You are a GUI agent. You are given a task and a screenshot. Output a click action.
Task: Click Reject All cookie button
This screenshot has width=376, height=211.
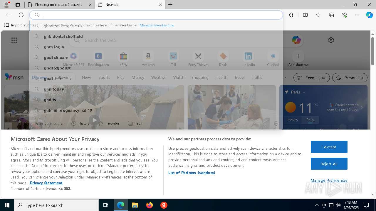click(x=329, y=164)
